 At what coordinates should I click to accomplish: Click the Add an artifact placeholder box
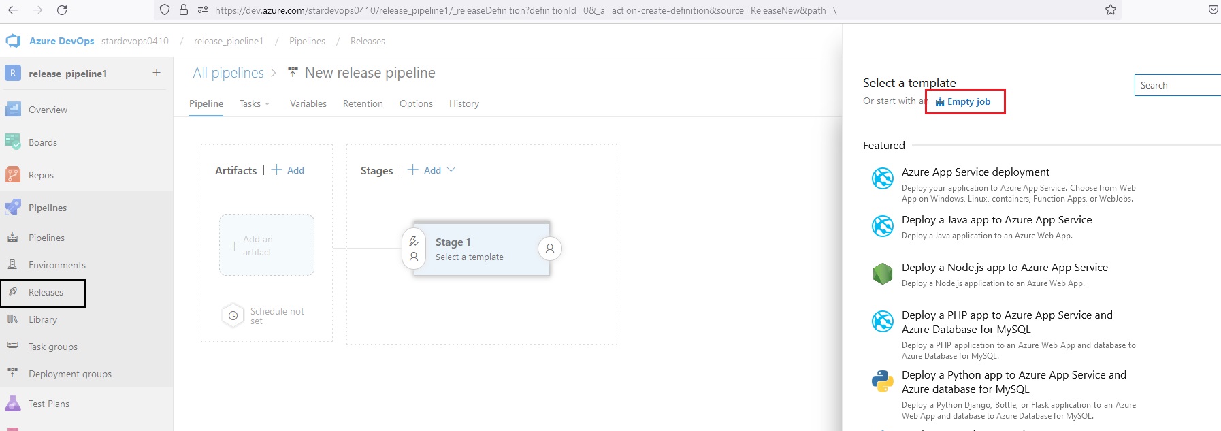pos(267,245)
